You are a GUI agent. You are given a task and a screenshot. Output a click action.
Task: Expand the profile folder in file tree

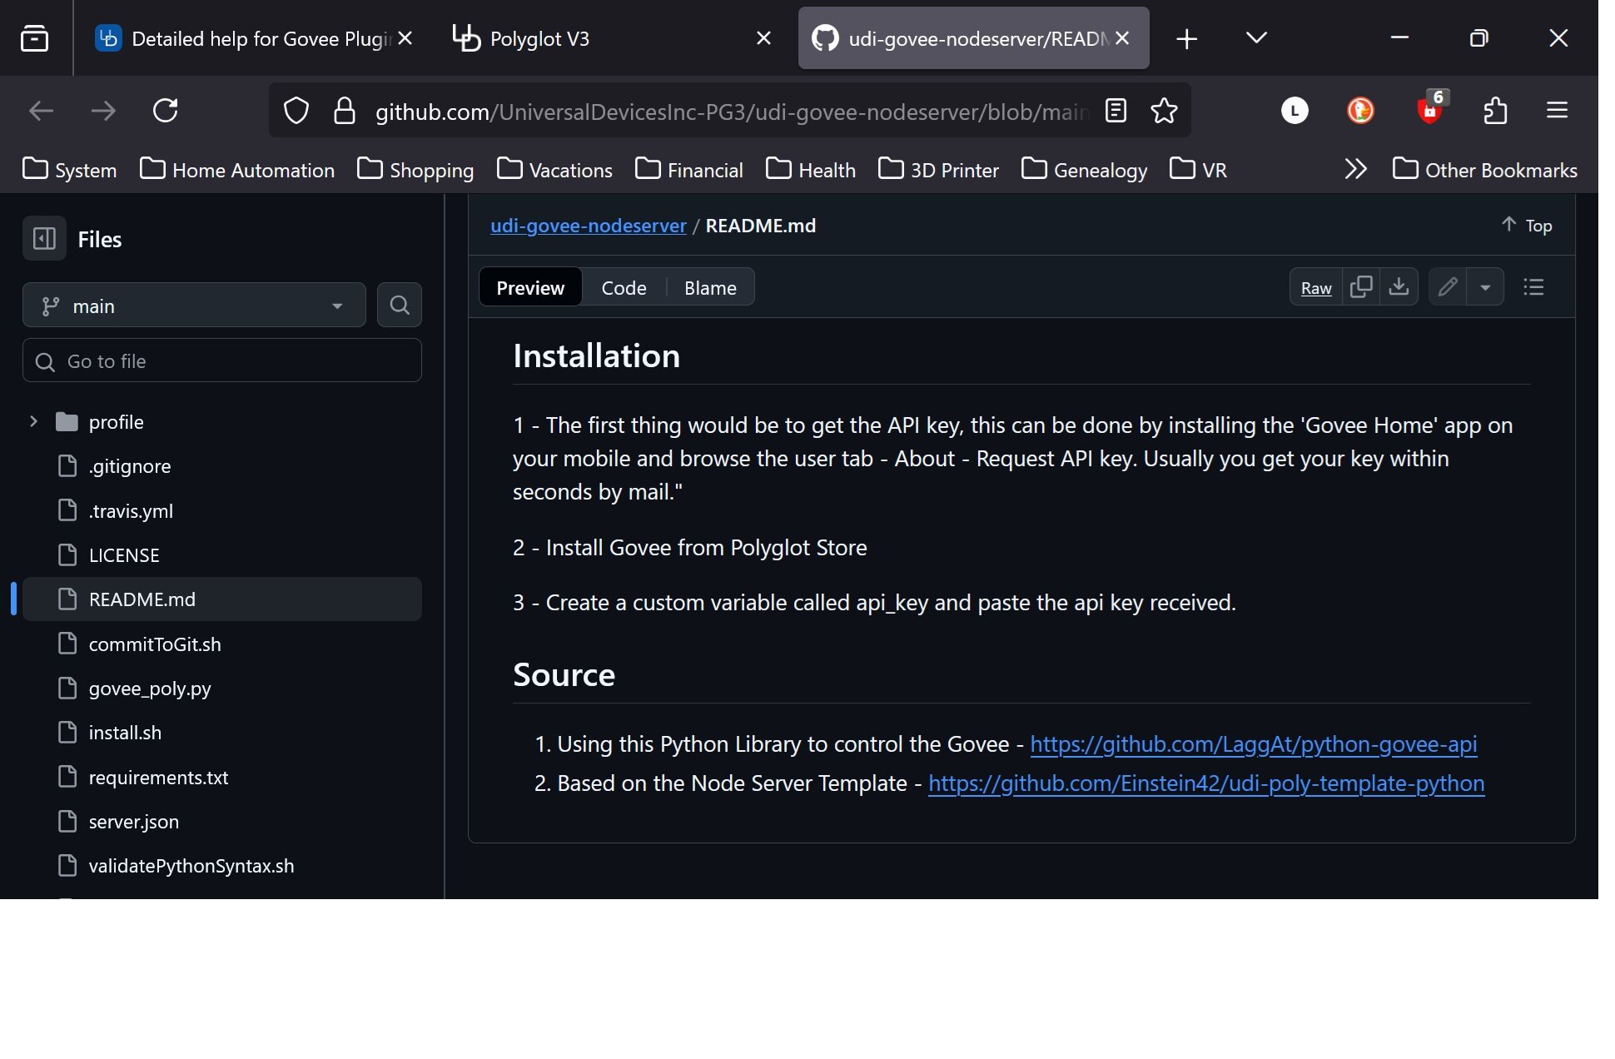(33, 421)
